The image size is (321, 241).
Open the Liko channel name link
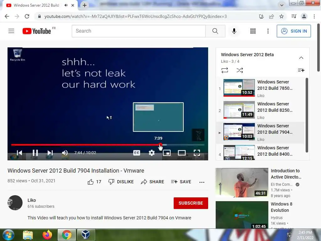pyautogui.click(x=32, y=200)
